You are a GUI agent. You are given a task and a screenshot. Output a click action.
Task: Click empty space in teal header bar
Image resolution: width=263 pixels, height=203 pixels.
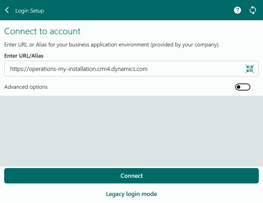click(x=140, y=10)
